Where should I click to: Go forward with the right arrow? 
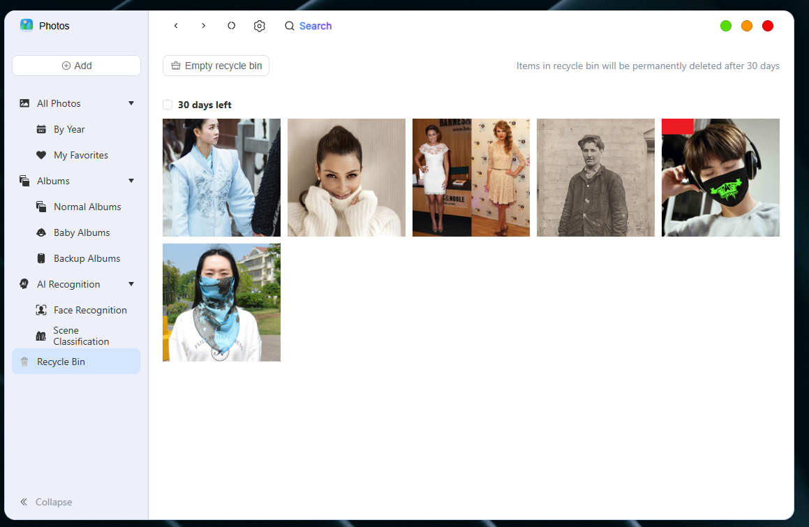204,26
